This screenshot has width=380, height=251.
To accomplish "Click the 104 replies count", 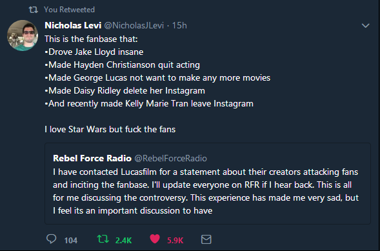I will 71,240.
